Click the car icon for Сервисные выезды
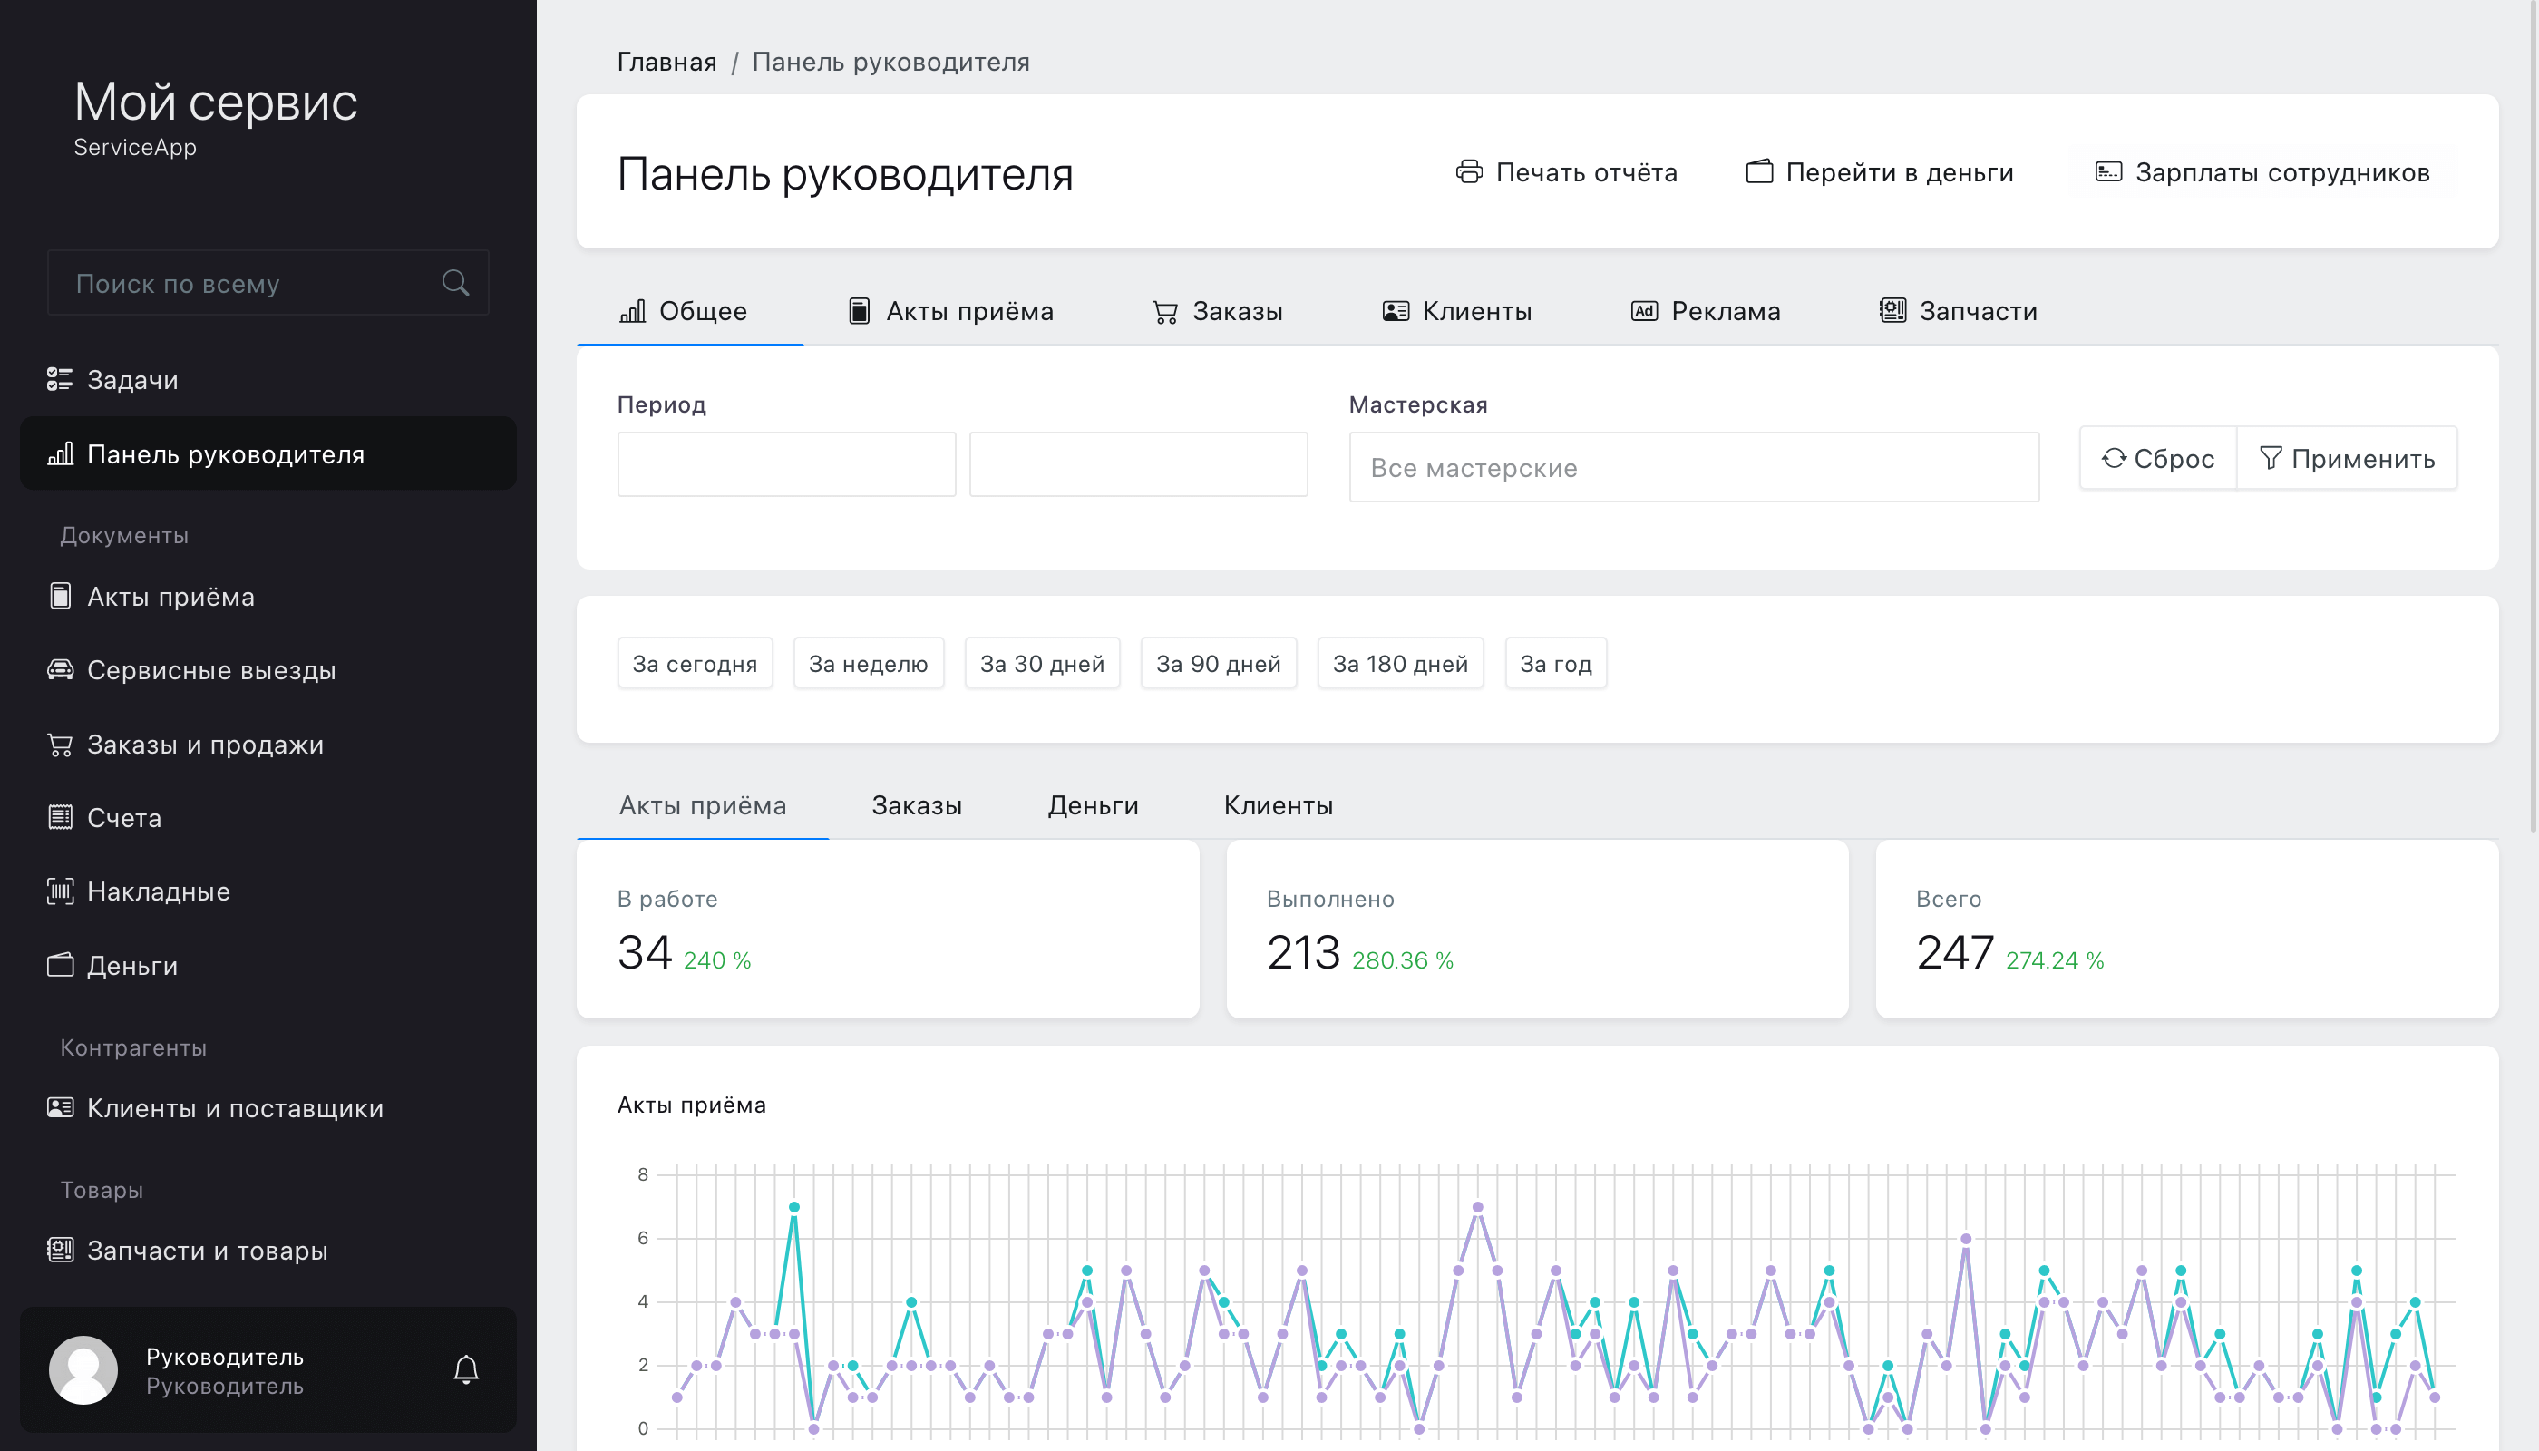Screen dimensions: 2539x1451 tap(60, 669)
